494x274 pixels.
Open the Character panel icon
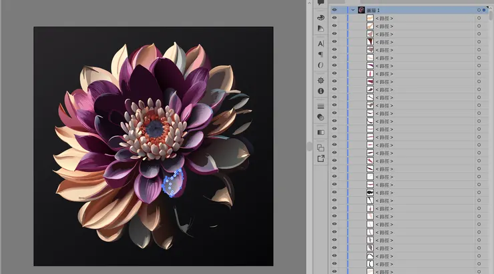(320, 43)
